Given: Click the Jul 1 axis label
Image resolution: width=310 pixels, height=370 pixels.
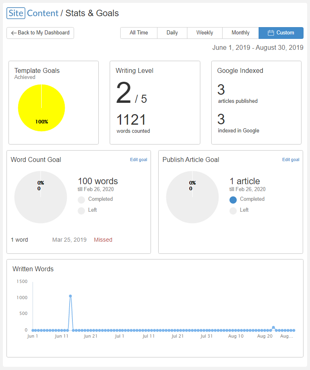Looking at the screenshot, I should tap(119, 336).
